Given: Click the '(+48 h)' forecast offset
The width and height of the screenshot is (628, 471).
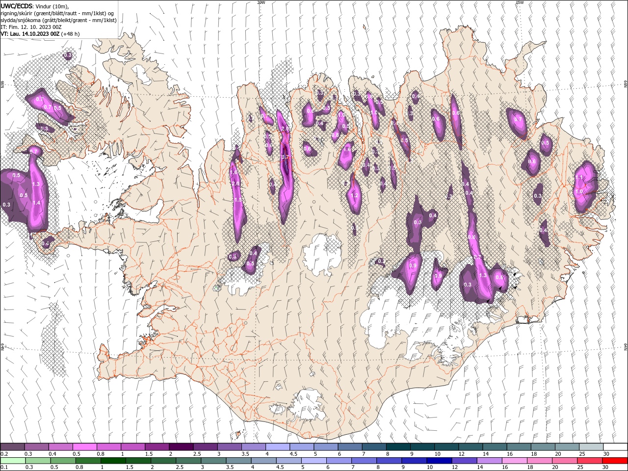Looking at the screenshot, I should 71,34.
